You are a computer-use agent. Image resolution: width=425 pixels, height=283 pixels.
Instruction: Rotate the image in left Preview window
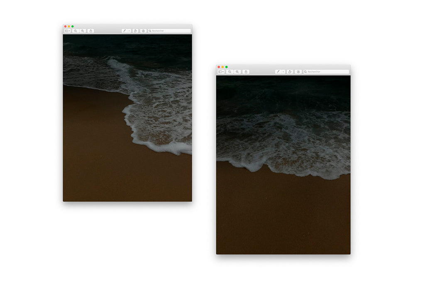[135, 31]
